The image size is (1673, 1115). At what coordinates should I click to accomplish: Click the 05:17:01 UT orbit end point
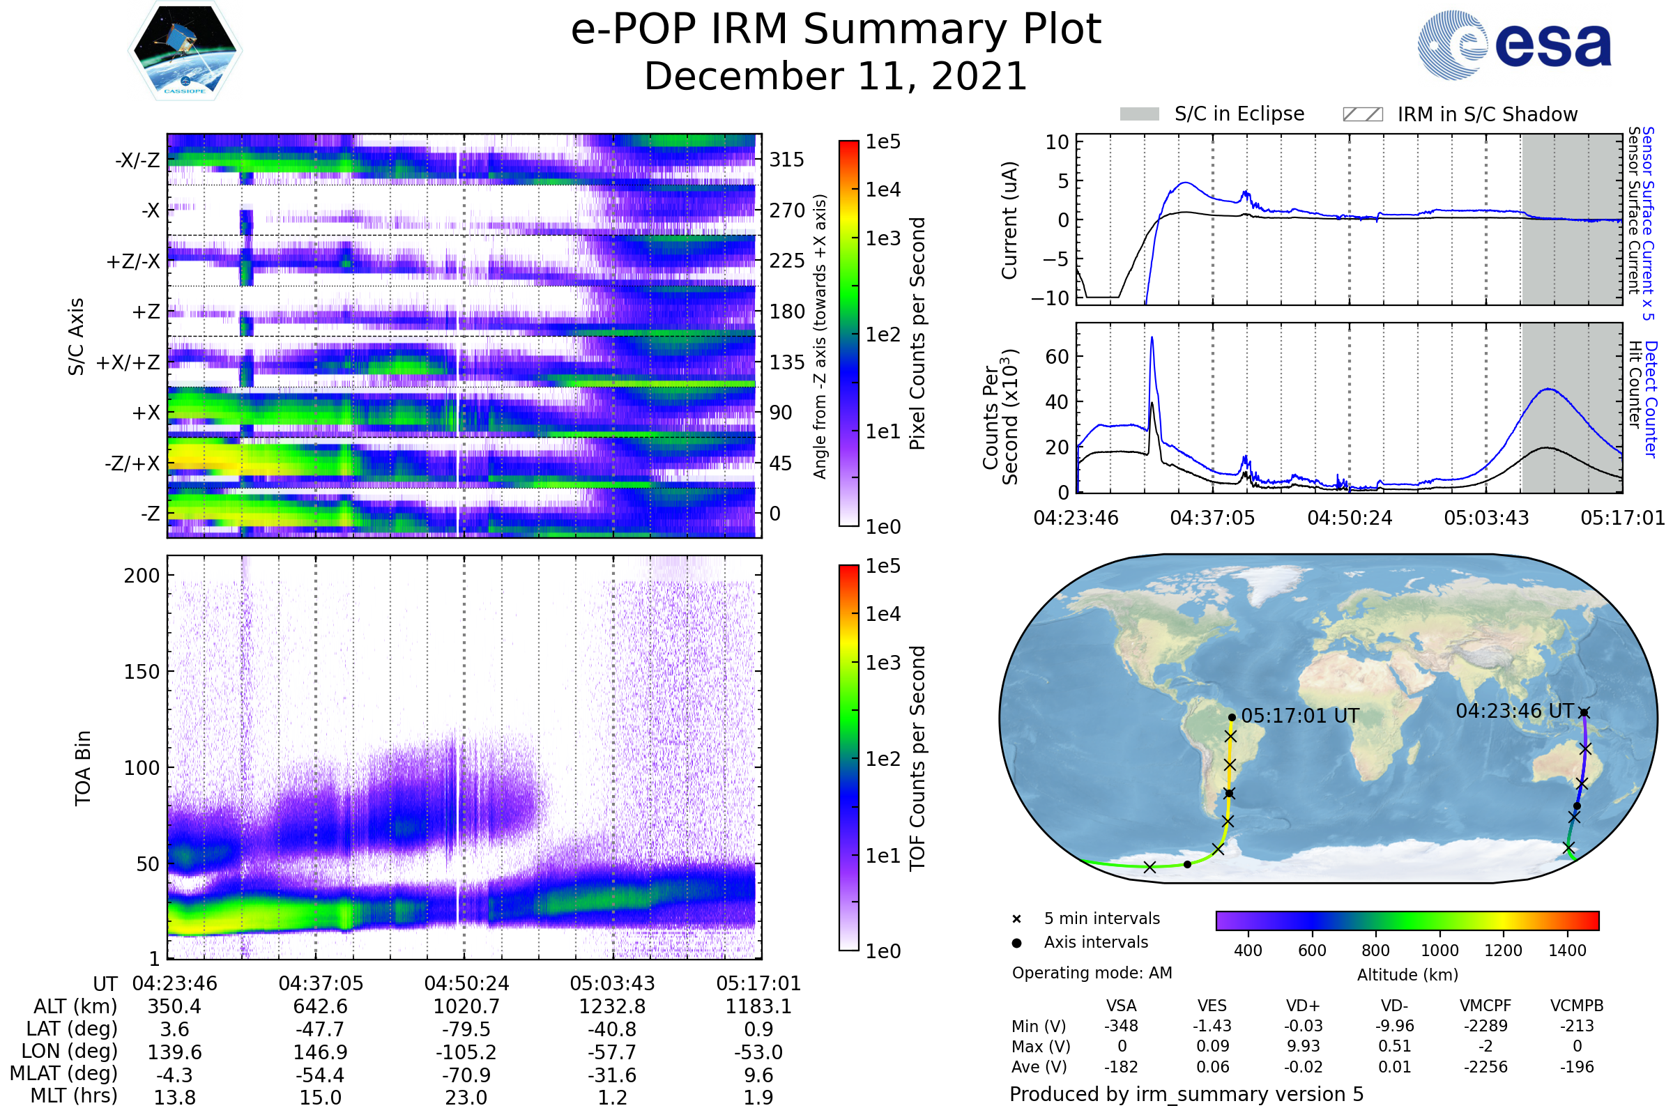(1232, 718)
